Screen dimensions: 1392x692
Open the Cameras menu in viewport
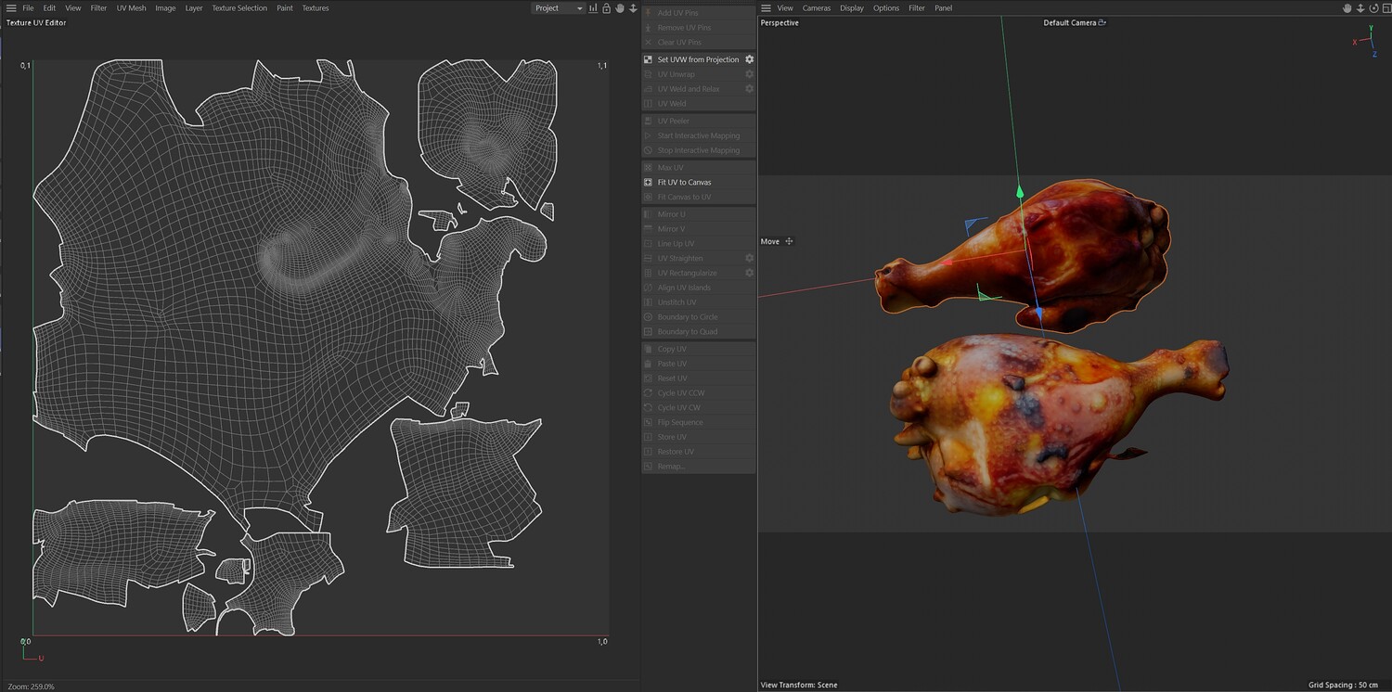click(817, 8)
